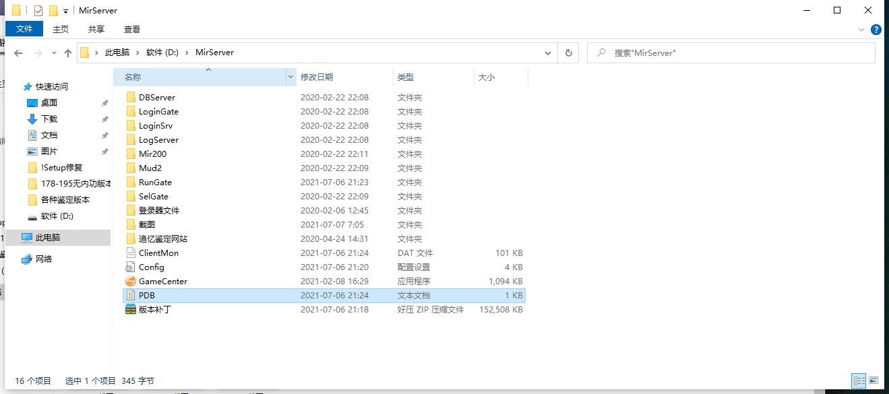Select the Config settings file icon
Screen dimensions: 889x394
pos(131,267)
